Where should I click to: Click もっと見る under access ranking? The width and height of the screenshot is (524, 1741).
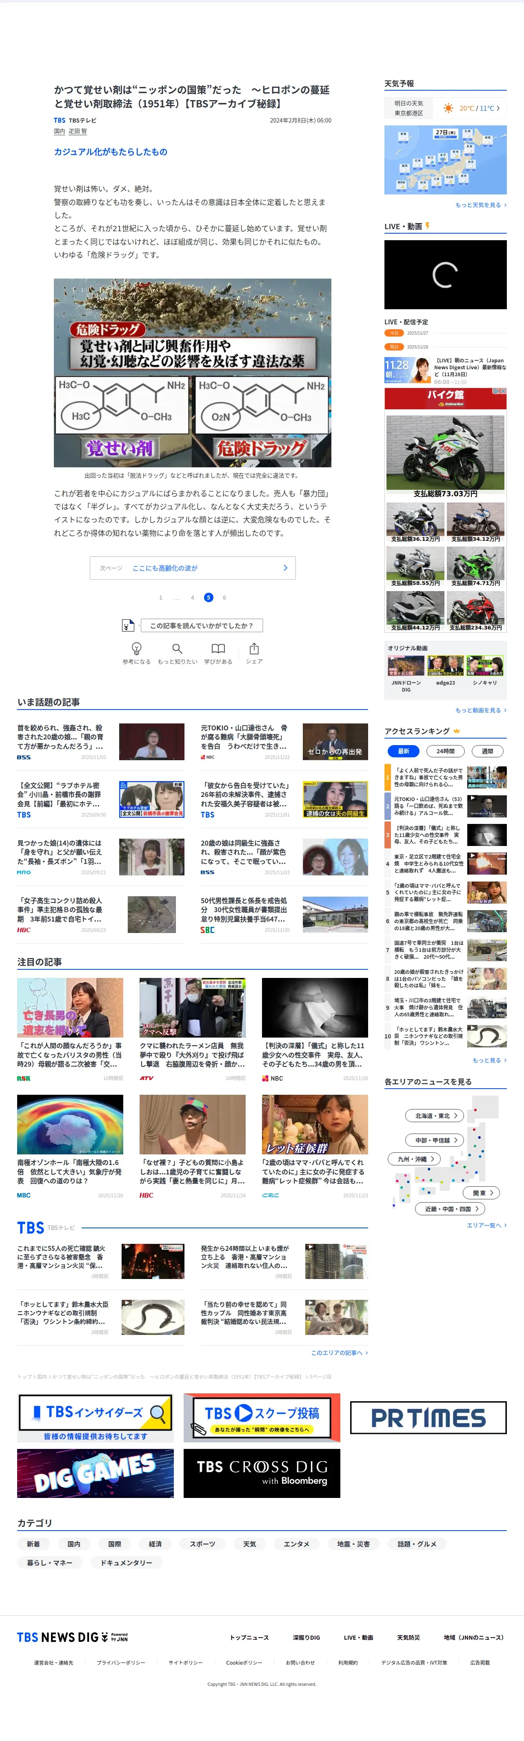(490, 1060)
